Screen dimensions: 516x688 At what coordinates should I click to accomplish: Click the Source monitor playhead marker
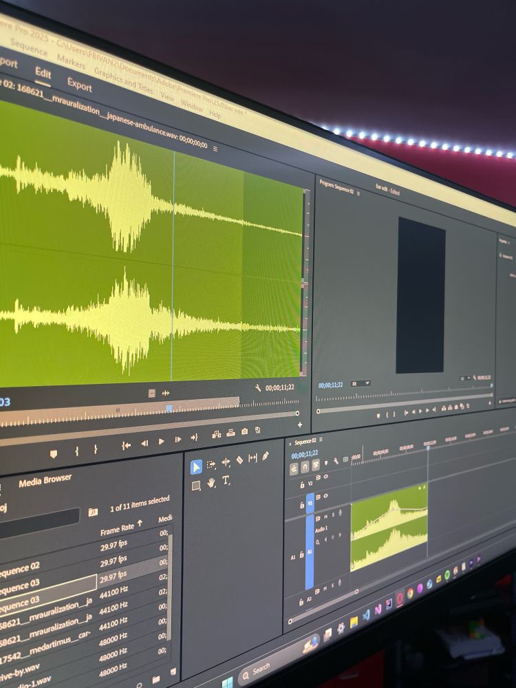[x=169, y=409]
